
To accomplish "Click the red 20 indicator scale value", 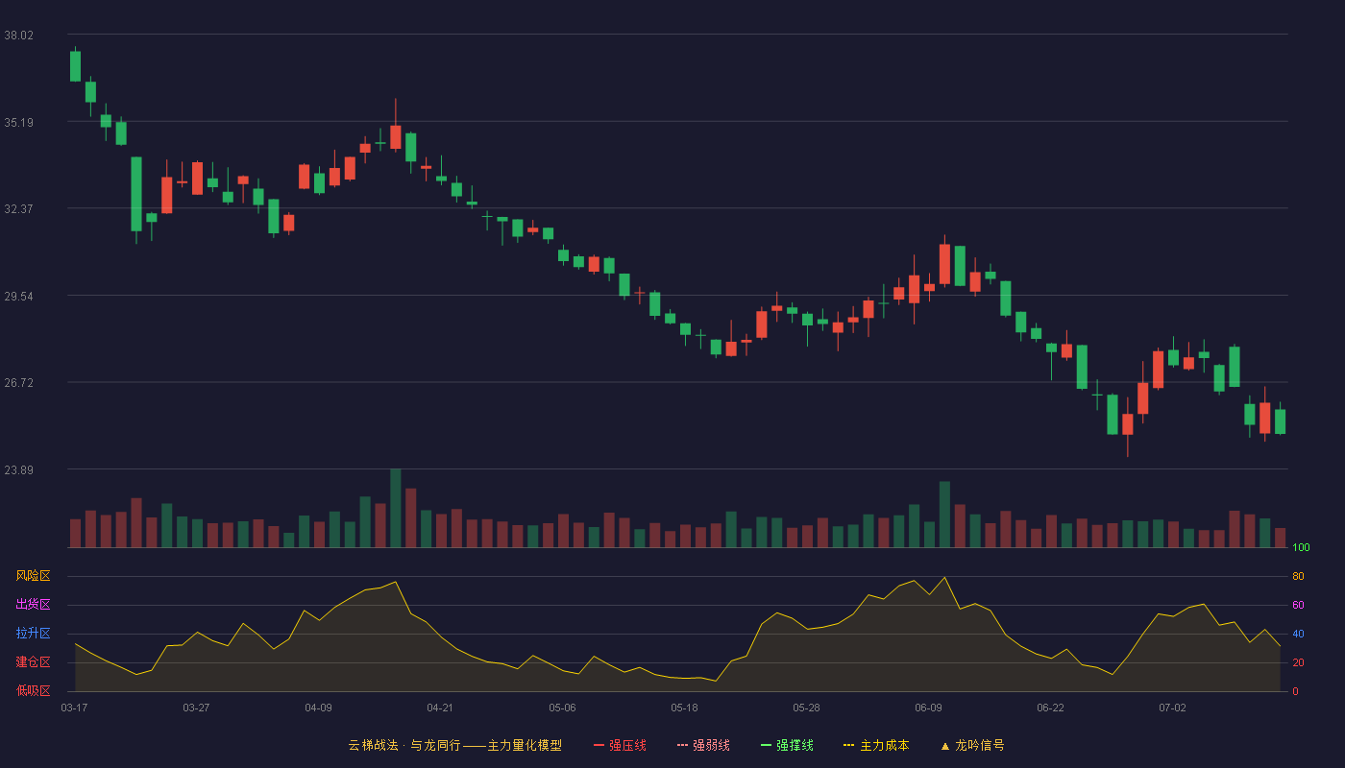I will point(1298,662).
